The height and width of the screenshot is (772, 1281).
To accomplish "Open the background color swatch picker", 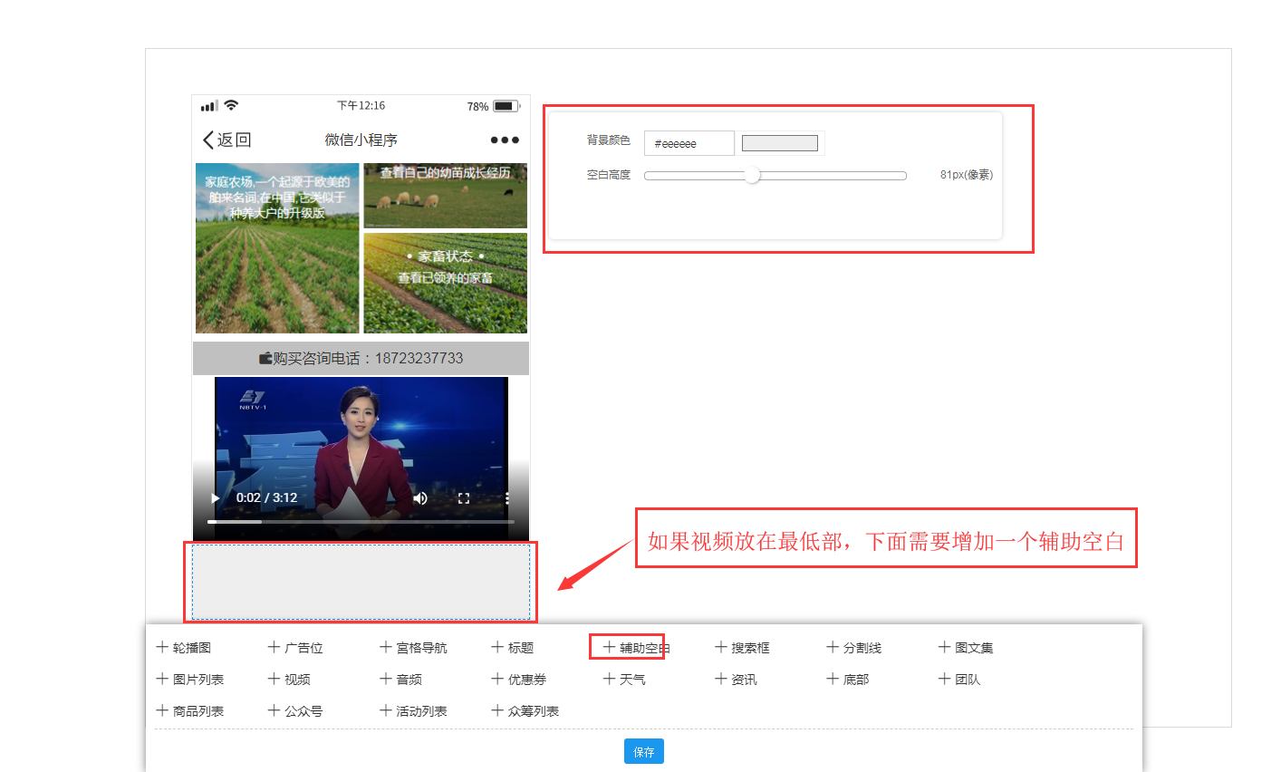I will click(780, 143).
